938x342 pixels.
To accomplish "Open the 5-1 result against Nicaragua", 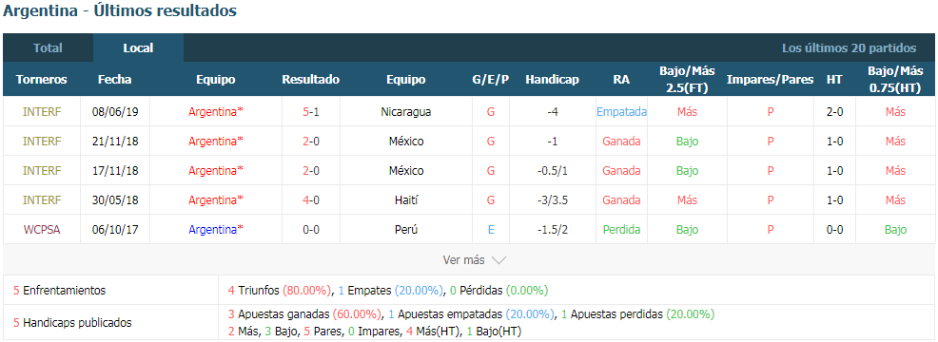I will pyautogui.click(x=310, y=112).
